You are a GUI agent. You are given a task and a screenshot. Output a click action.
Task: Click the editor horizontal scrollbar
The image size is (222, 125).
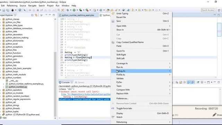click(140, 77)
